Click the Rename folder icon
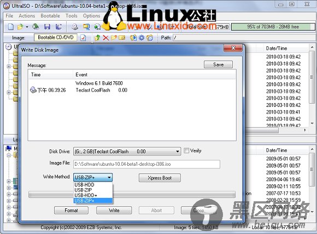Screen dimensions: 317x234 tap(122, 38)
